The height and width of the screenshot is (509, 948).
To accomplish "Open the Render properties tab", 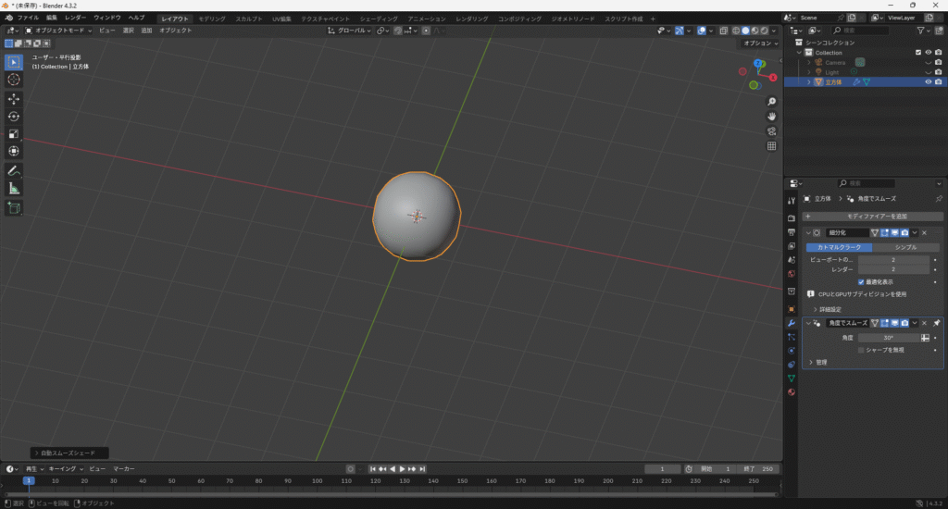I will 792,217.
